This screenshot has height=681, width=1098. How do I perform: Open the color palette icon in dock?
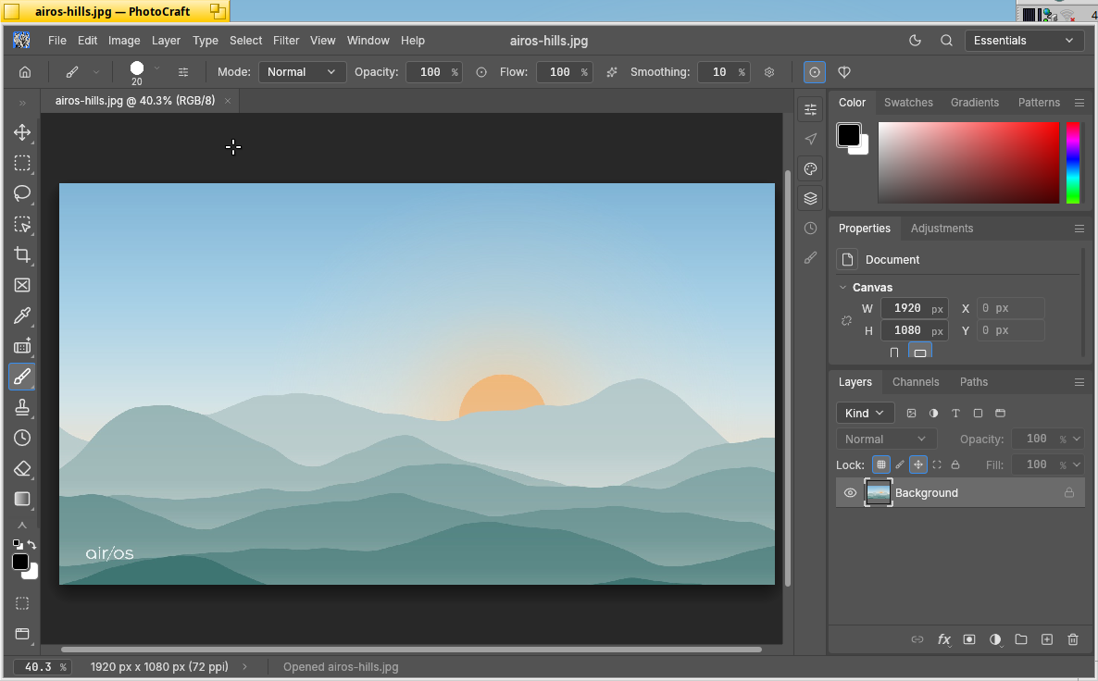(x=810, y=168)
